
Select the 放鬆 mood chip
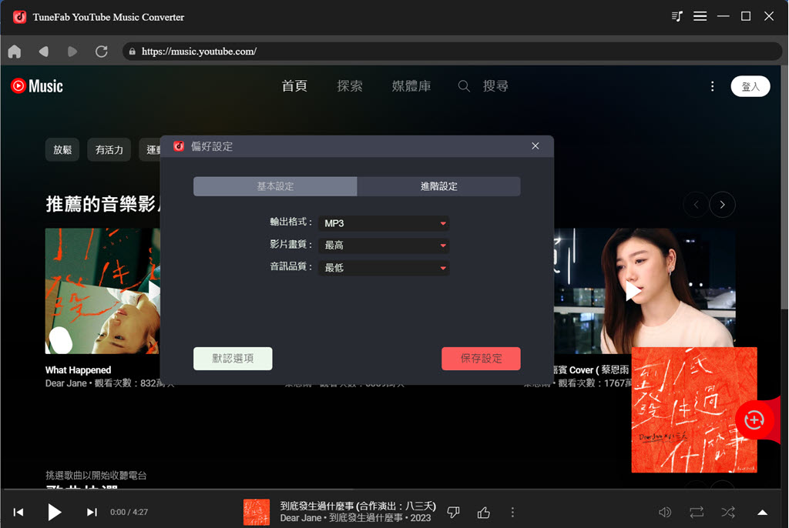tap(62, 150)
